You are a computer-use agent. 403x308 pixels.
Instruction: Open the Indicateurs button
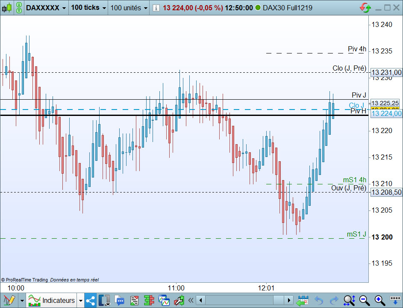point(51,300)
